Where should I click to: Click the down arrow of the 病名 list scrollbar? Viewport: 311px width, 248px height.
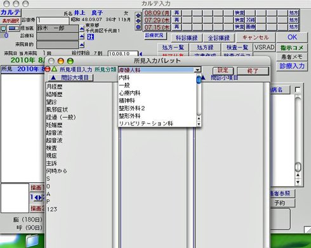click(298, 182)
